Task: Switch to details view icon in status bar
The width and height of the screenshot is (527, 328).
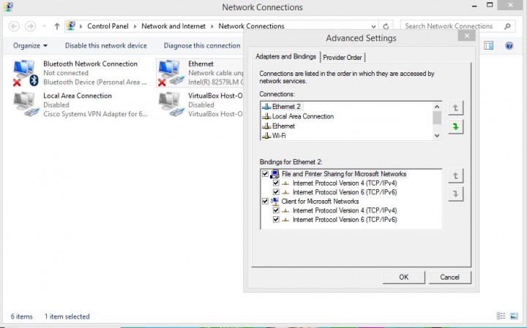Action: tap(501, 316)
